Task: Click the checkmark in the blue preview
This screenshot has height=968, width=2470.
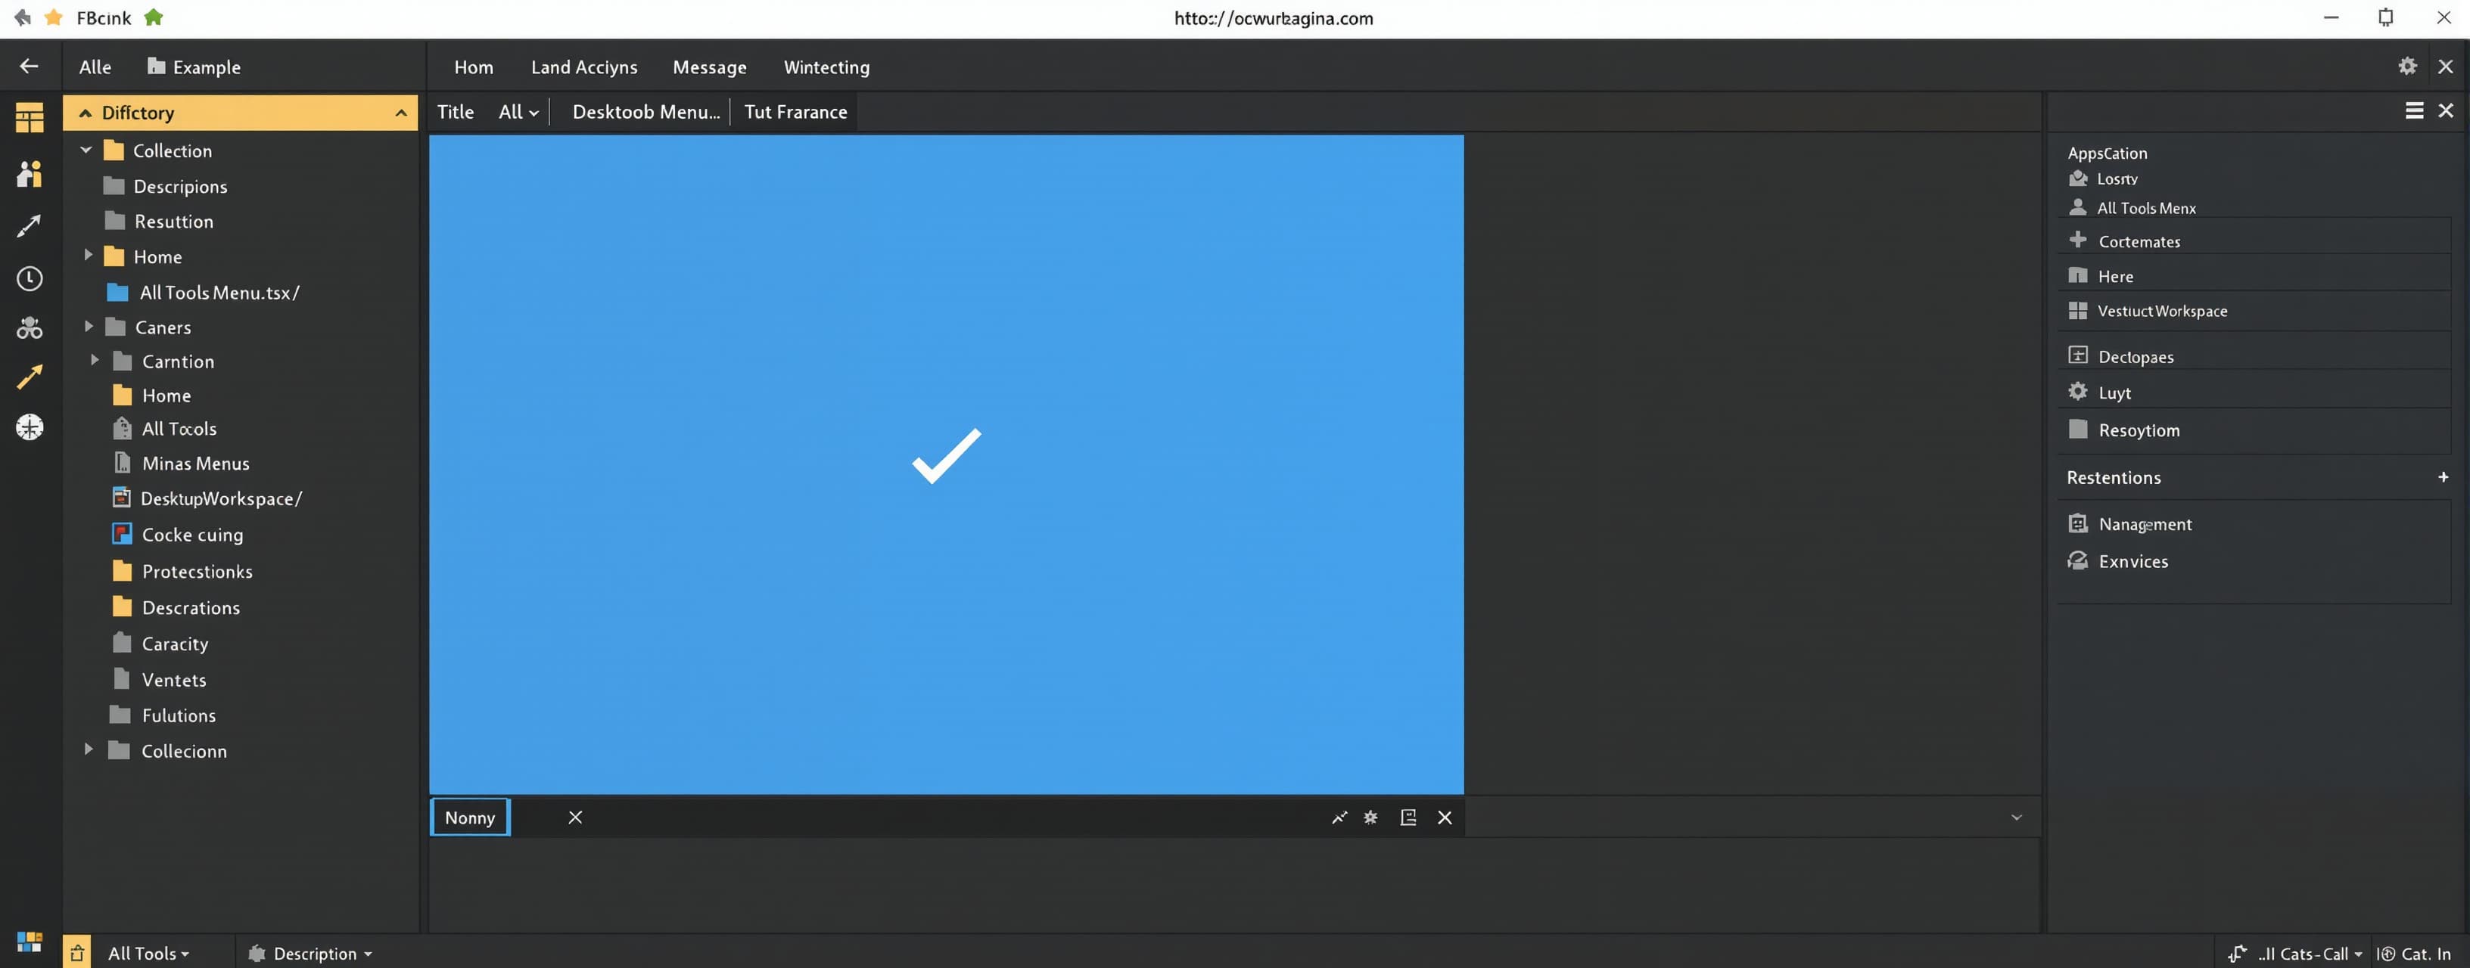Action: pos(947,455)
